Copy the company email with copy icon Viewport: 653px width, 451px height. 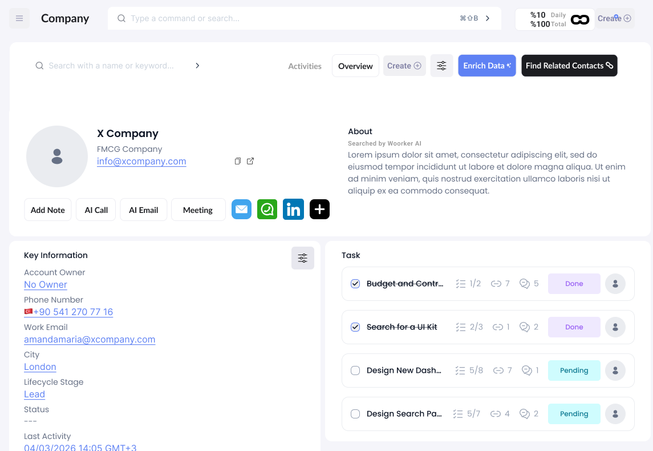pos(237,161)
